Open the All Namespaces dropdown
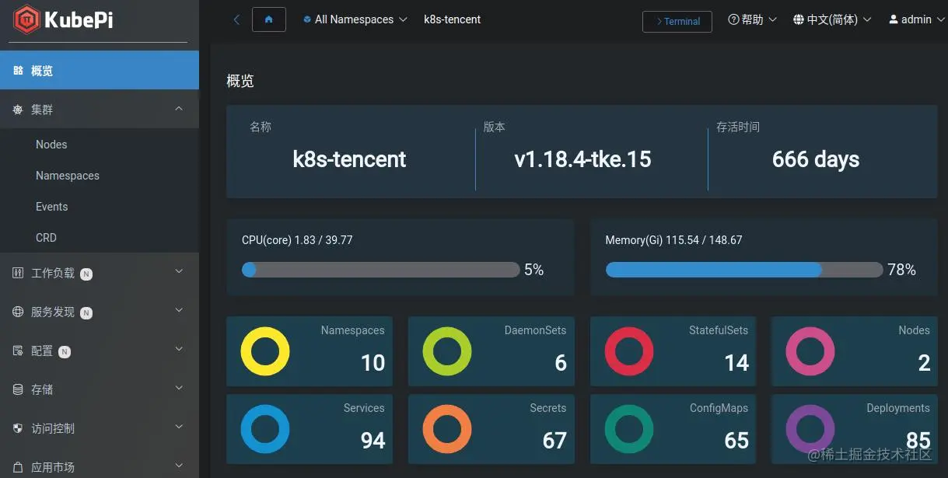 pyautogui.click(x=355, y=19)
